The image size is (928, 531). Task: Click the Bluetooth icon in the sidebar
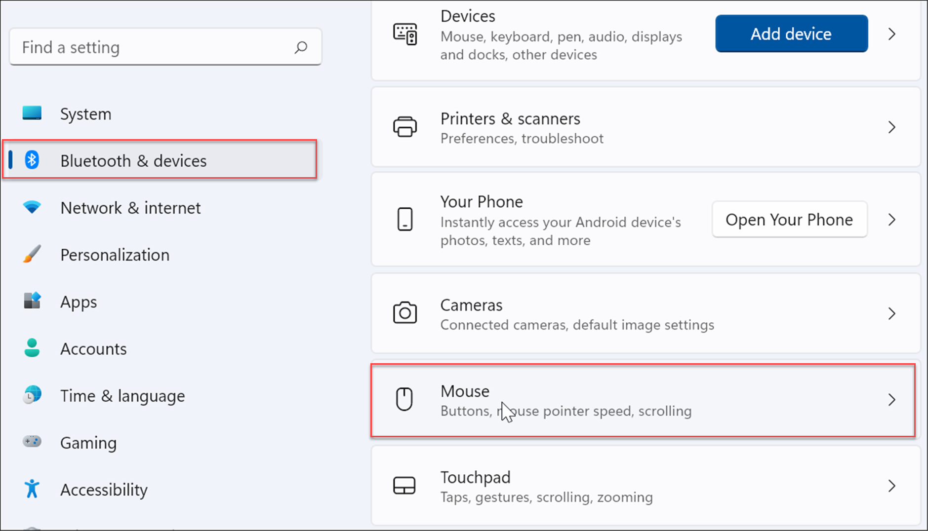click(32, 160)
